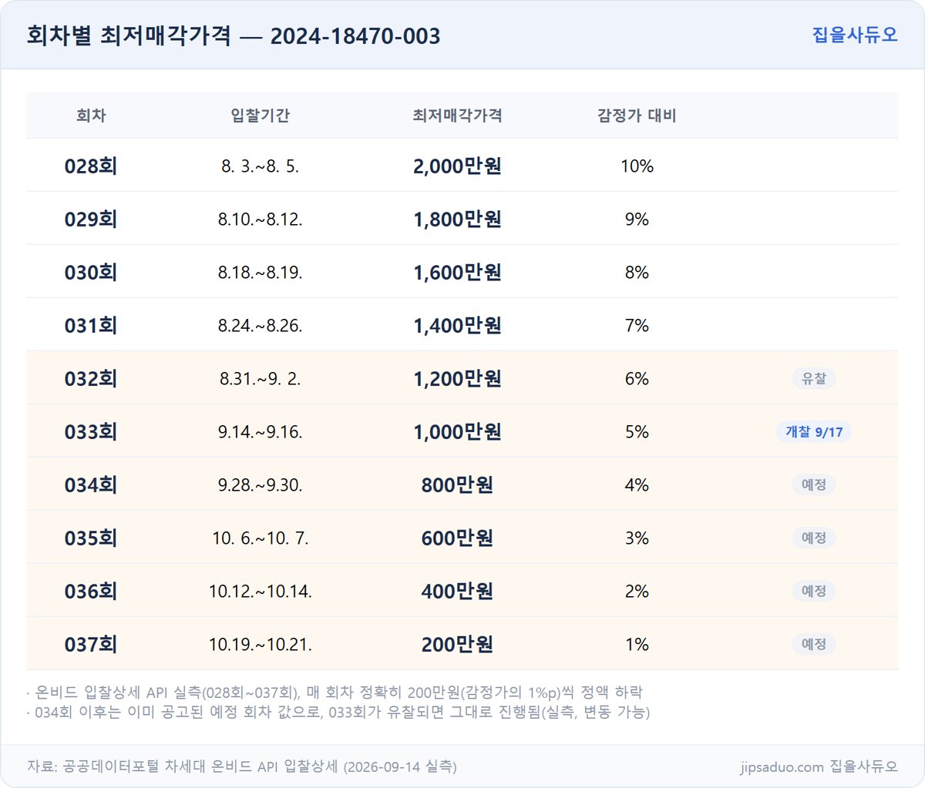Viewport: 925px width, 788px height.
Task: Select the 035회 round cell
Action: coord(91,538)
